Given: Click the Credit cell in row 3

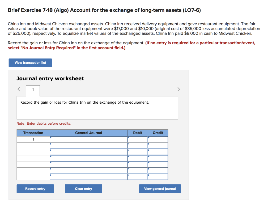Looking at the screenshot, I should click(158, 152).
